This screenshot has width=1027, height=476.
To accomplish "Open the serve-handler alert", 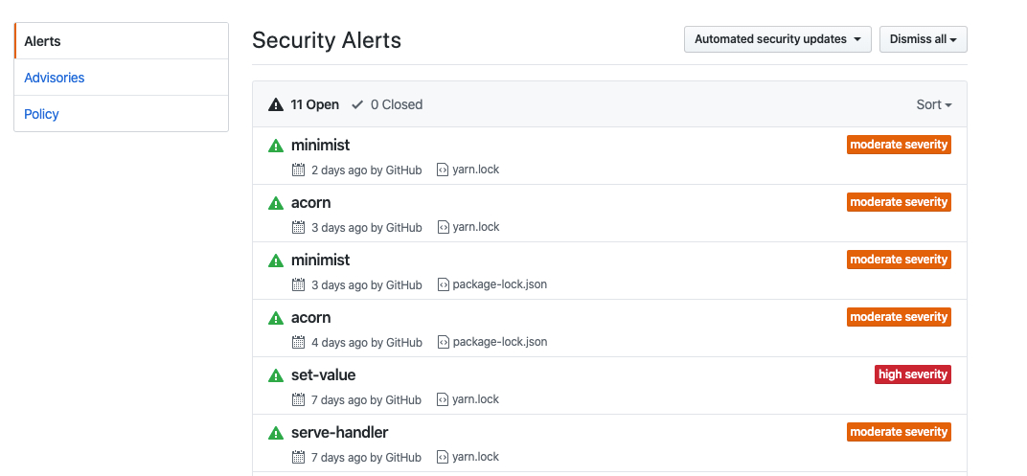I will pyautogui.click(x=339, y=432).
